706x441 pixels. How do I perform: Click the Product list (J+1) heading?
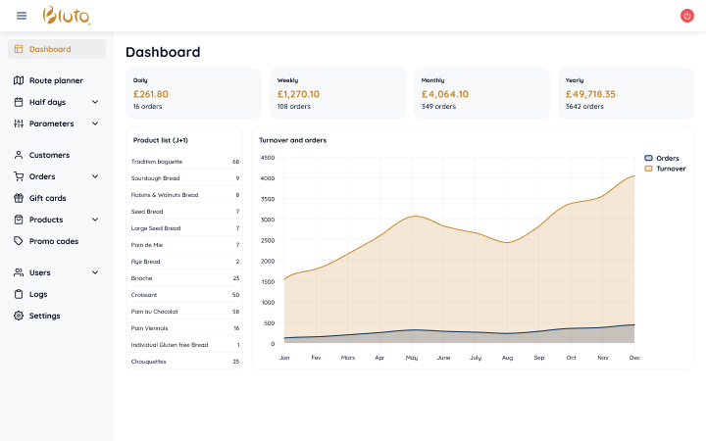point(160,140)
